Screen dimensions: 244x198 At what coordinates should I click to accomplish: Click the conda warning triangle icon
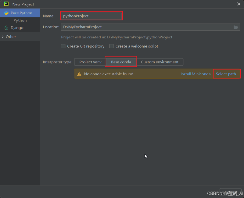tap(79, 74)
